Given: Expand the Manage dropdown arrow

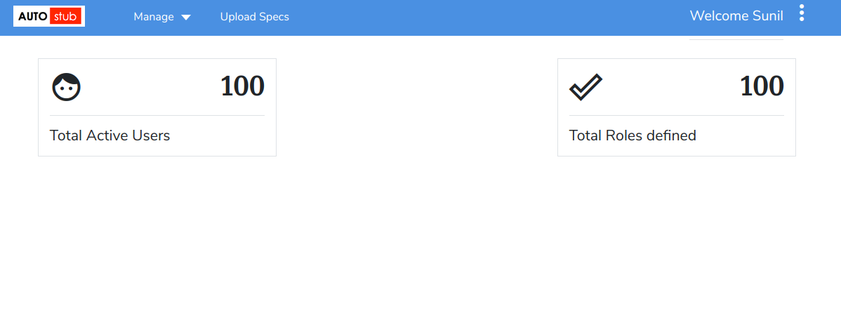Looking at the screenshot, I should coord(185,18).
